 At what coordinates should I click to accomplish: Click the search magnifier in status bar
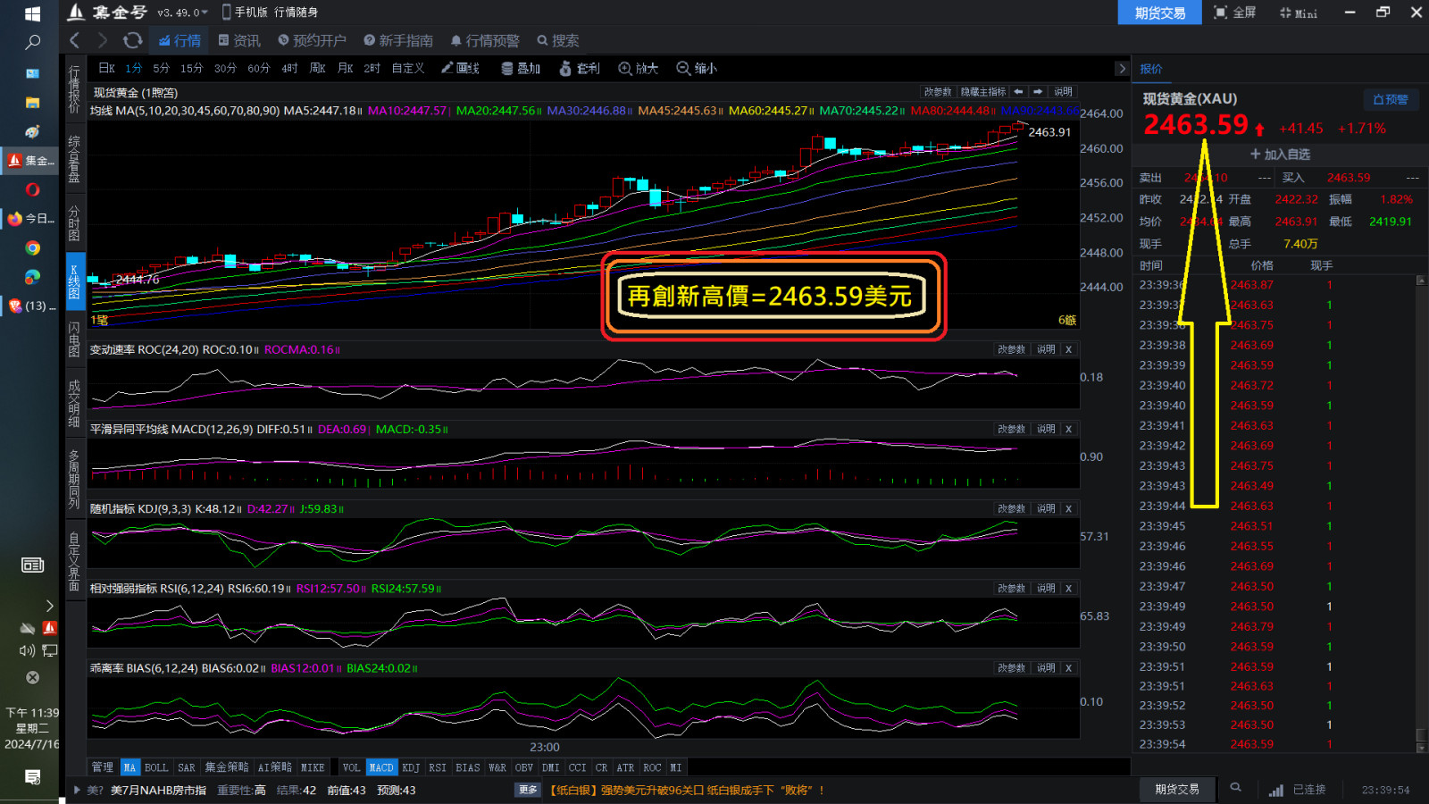[1235, 788]
